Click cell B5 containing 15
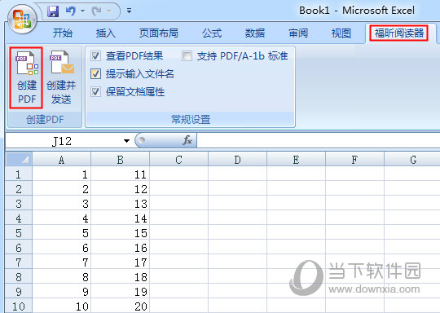Image resolution: width=440 pixels, height=313 pixels. coord(120,233)
